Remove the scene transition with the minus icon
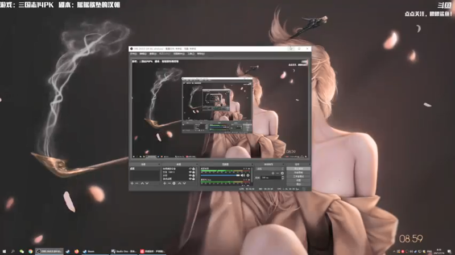 pos(278,173)
